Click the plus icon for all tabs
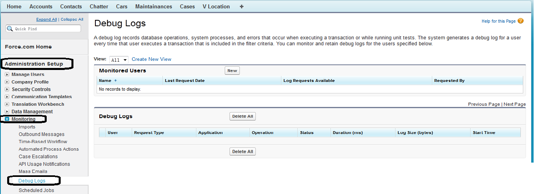 [x=241, y=6]
